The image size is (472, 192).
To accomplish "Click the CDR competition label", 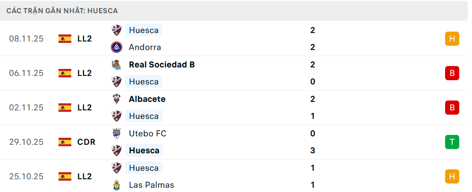I will coord(86,142).
